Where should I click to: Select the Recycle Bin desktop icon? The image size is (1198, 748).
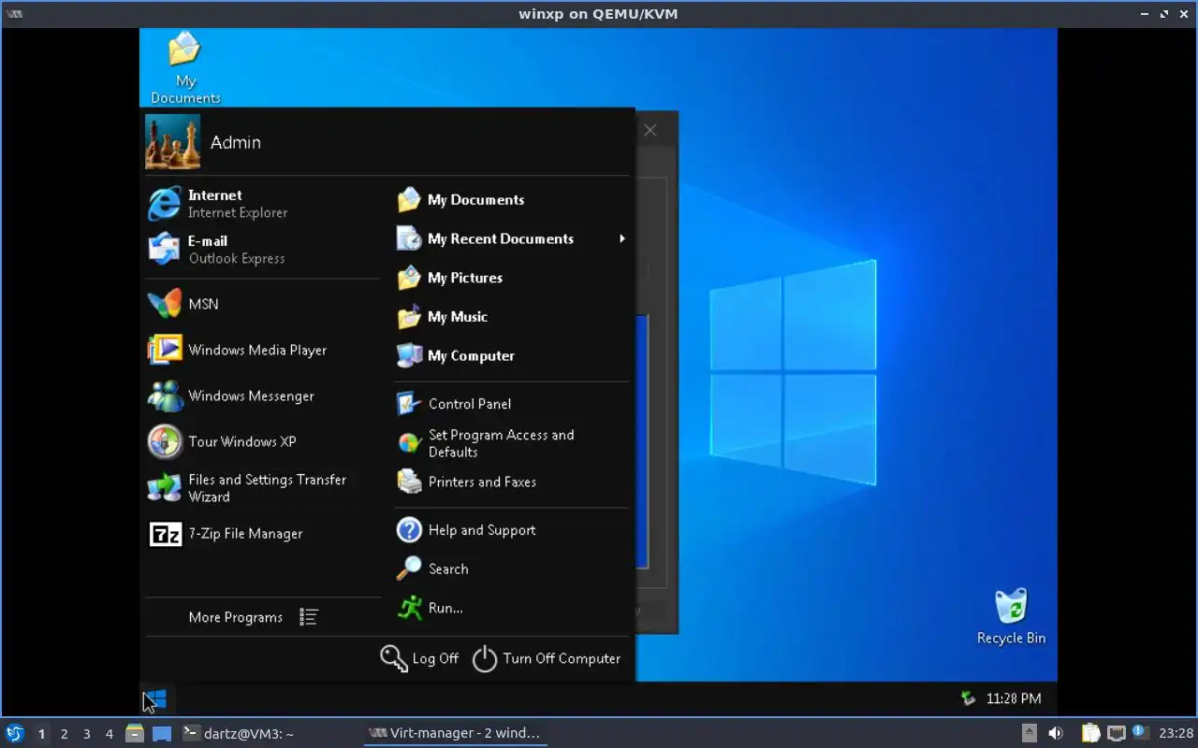(1011, 616)
